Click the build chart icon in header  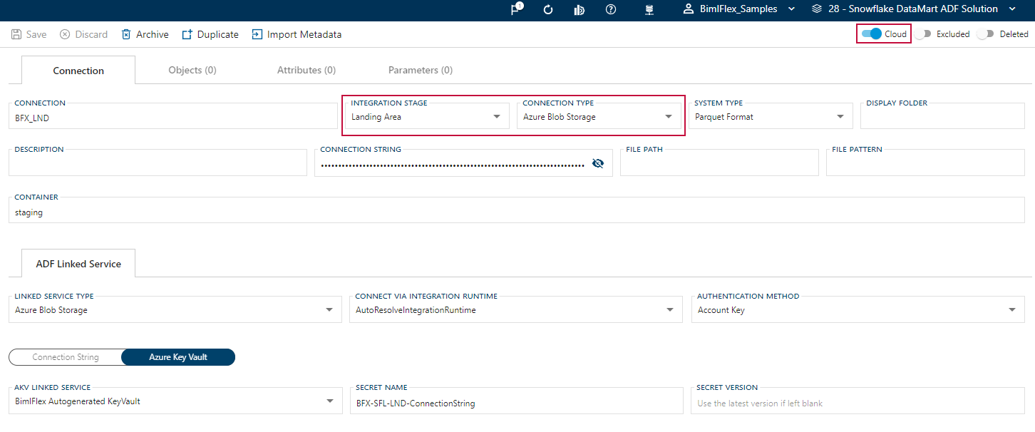580,9
